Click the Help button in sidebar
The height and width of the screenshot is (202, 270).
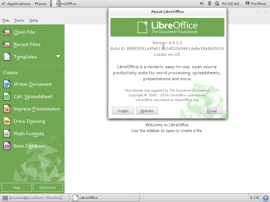pyautogui.click(x=16, y=187)
